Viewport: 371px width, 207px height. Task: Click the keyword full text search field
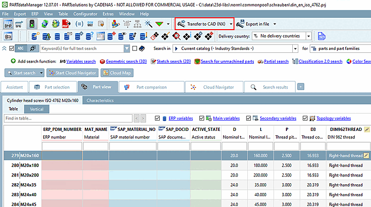click(x=82, y=48)
